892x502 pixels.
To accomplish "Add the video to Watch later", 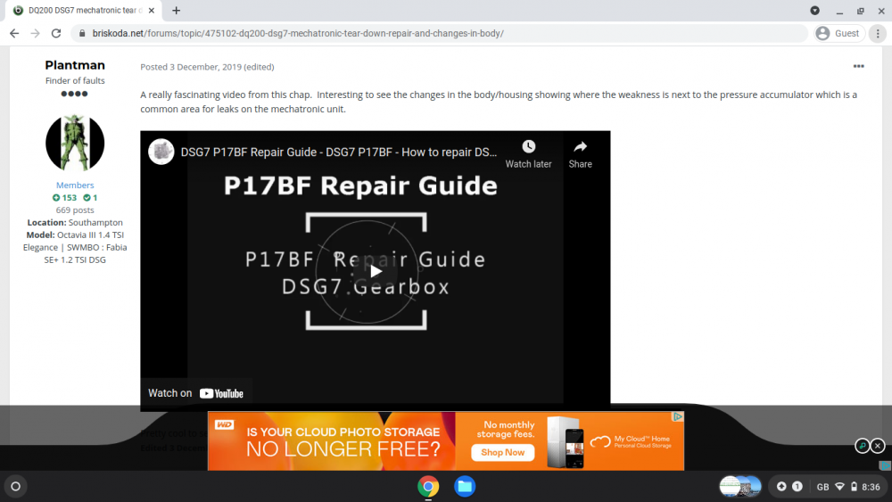I will click(528, 154).
